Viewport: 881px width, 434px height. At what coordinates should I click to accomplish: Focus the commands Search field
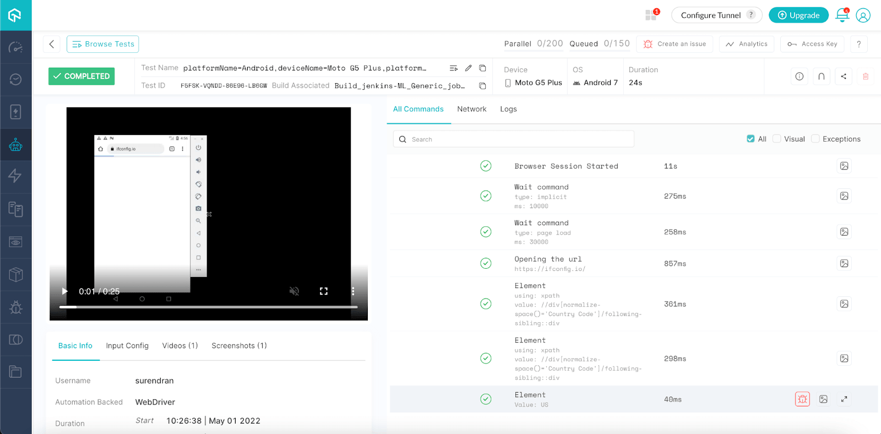coord(514,139)
